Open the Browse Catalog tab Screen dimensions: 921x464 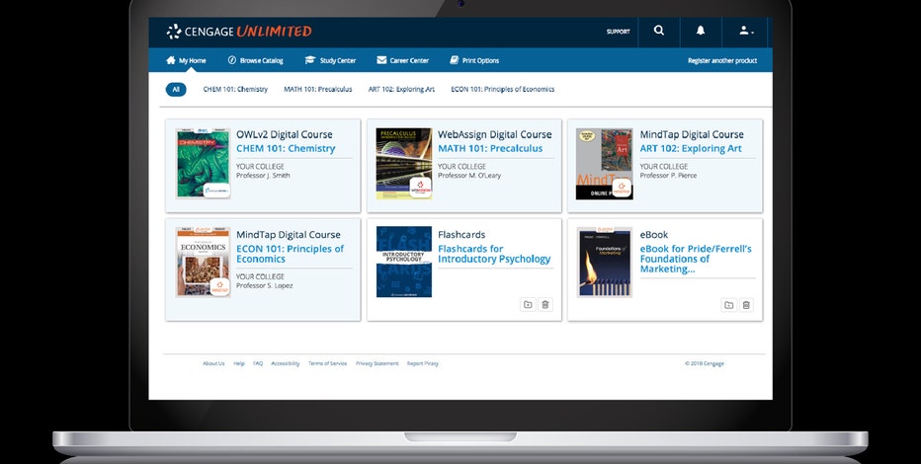pos(256,60)
